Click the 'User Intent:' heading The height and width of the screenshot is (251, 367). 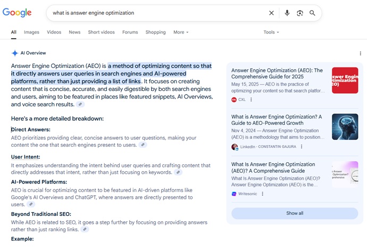pos(26,157)
